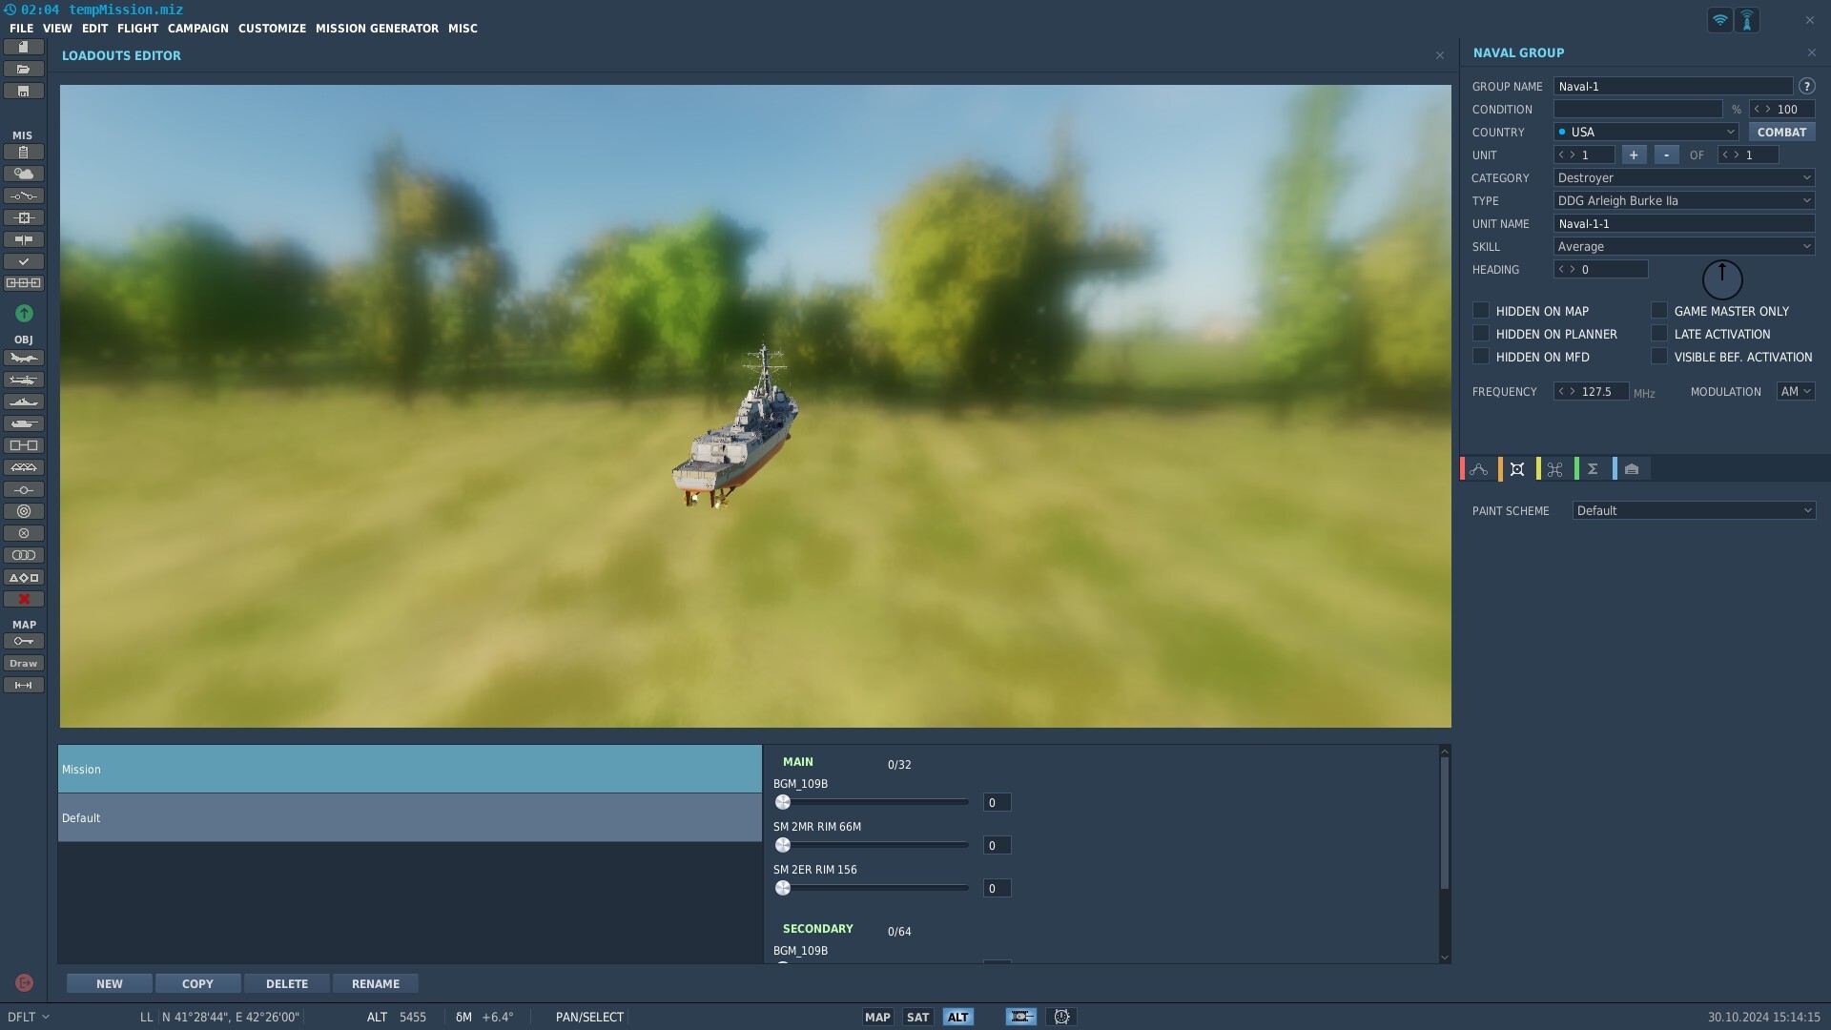Open the triggered actions tab icon
This screenshot has height=1030, width=1831.
(x=1555, y=469)
